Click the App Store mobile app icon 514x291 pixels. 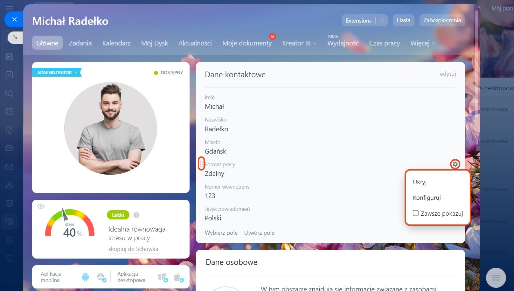pos(101,277)
